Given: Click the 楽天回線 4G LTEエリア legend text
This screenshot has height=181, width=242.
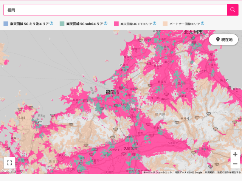Looking at the screenshot, I should [136, 24].
